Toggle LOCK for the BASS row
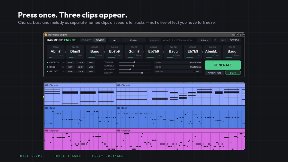Screen dimensions: 288x162 [x=81, y=67]
